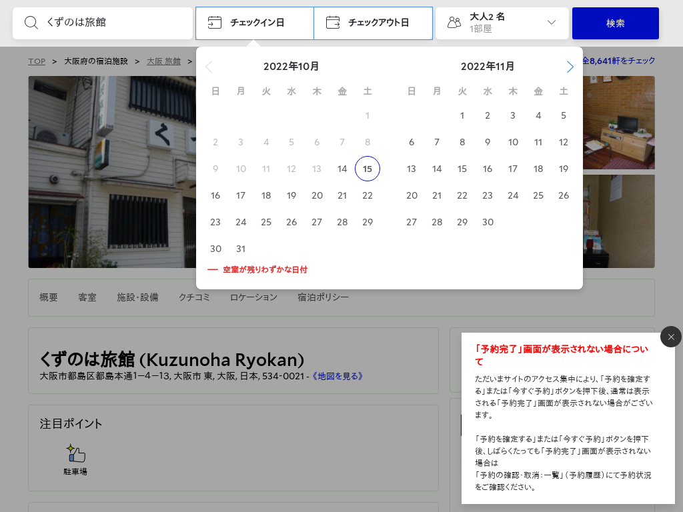Select November 19 in the calendar

coord(564,169)
